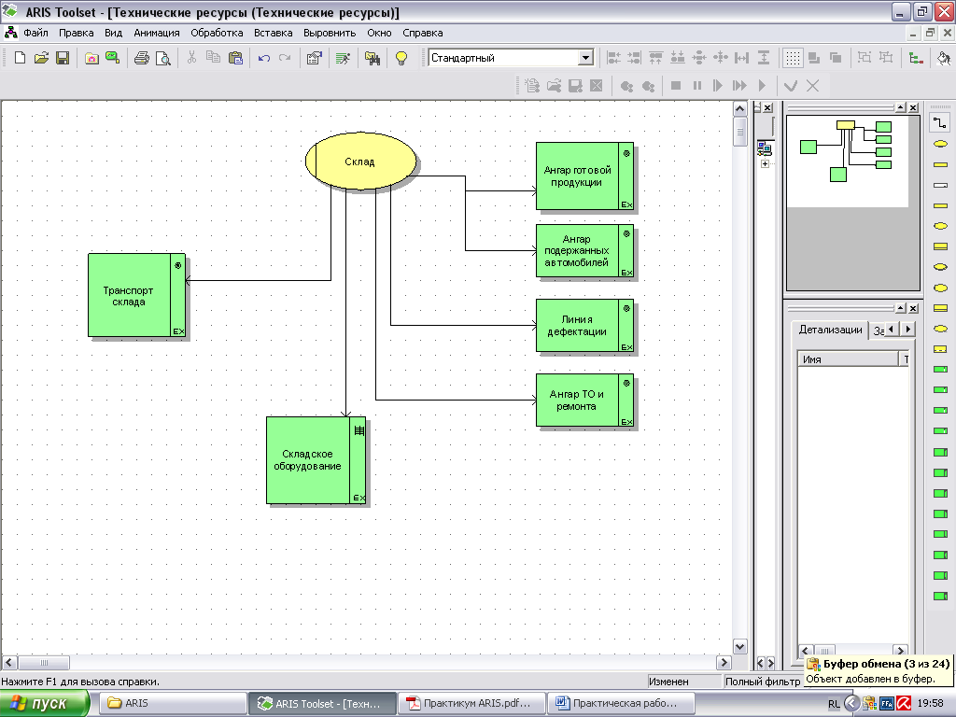Image resolution: width=956 pixels, height=717 pixels.
Task: Click canvas horizontal scrollbar left arrow
Action: (x=9, y=662)
